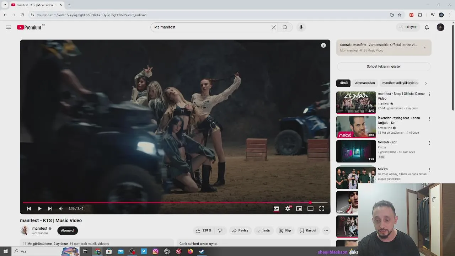Open options for Mix'im playlist
Image resolution: width=455 pixels, height=256 pixels.
pos(429,170)
